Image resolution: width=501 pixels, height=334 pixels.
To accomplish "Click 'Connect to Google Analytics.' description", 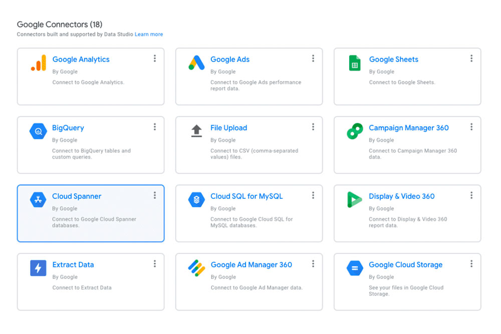I will pyautogui.click(x=88, y=83).
